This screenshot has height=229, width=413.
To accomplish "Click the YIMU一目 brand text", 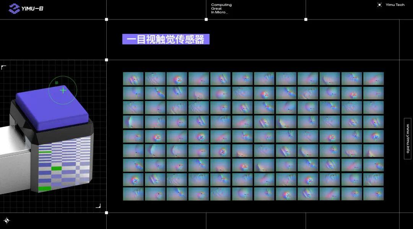I will click(33, 8).
